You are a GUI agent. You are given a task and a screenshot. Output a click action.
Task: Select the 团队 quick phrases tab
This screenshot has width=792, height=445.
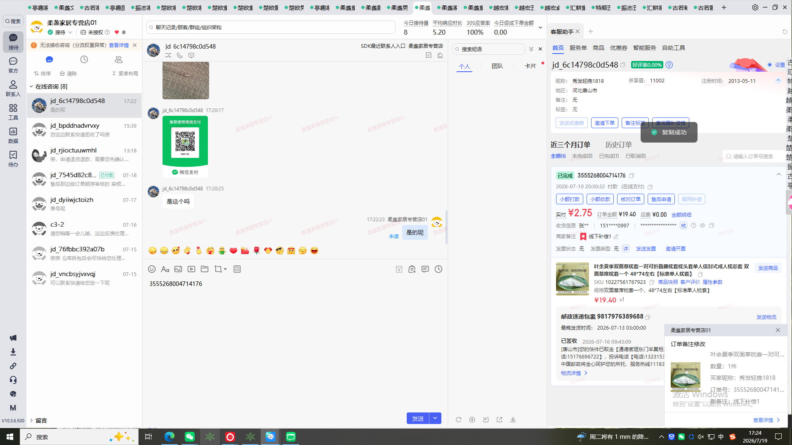point(497,66)
